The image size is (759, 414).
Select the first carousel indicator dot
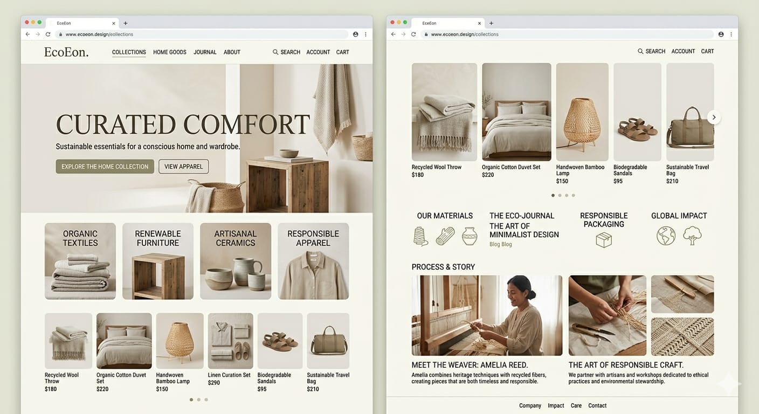tap(553, 195)
